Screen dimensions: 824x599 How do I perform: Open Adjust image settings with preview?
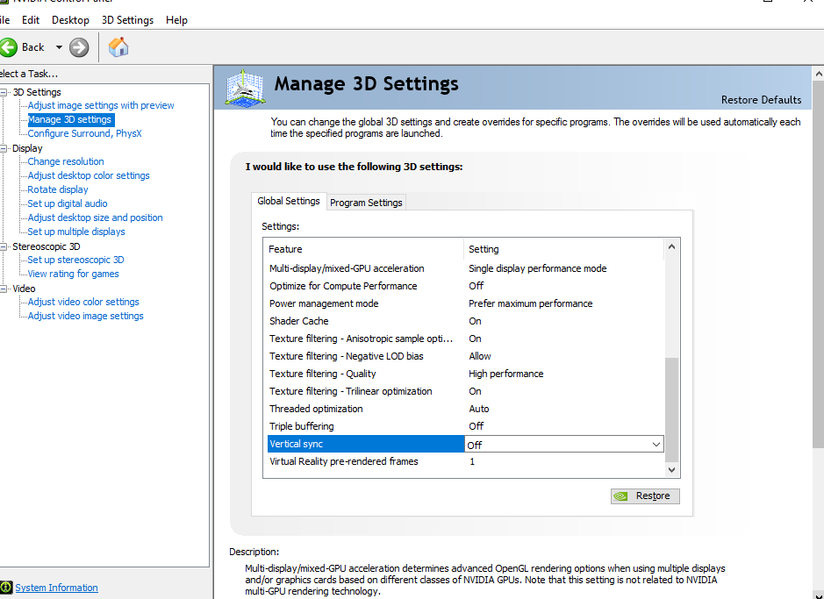101,105
